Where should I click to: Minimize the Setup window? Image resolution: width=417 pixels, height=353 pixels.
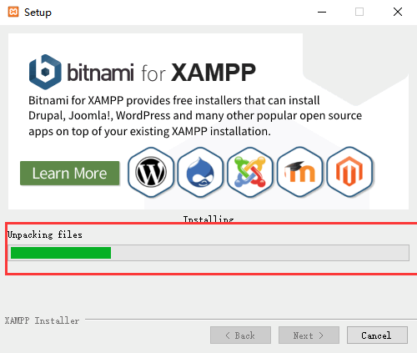322,12
